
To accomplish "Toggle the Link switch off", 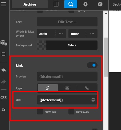I will [x=92, y=65].
